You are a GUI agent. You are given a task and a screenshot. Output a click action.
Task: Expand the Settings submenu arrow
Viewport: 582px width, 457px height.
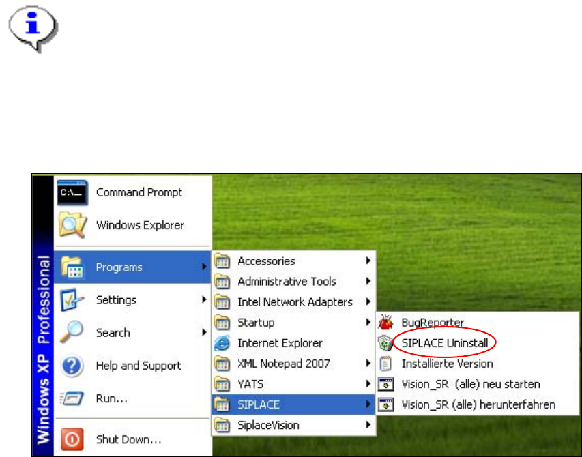tap(204, 299)
